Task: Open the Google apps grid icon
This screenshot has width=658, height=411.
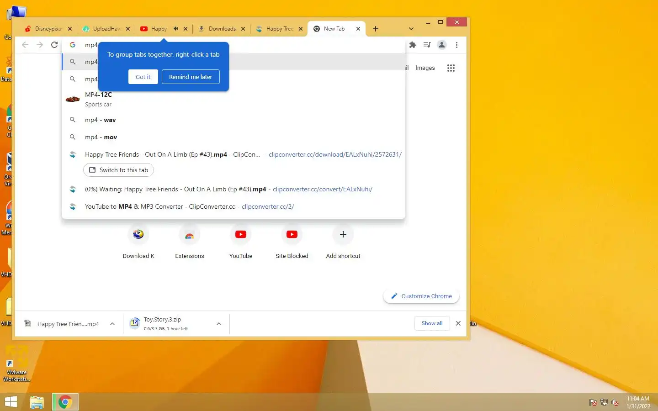Action: tap(451, 68)
